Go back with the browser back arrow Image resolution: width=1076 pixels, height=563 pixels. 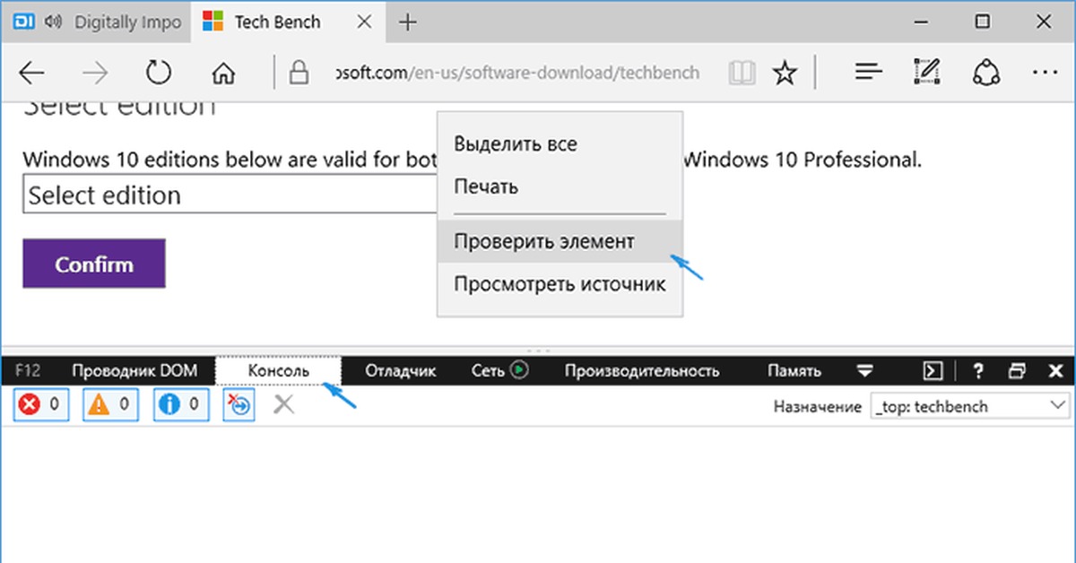click(x=31, y=73)
